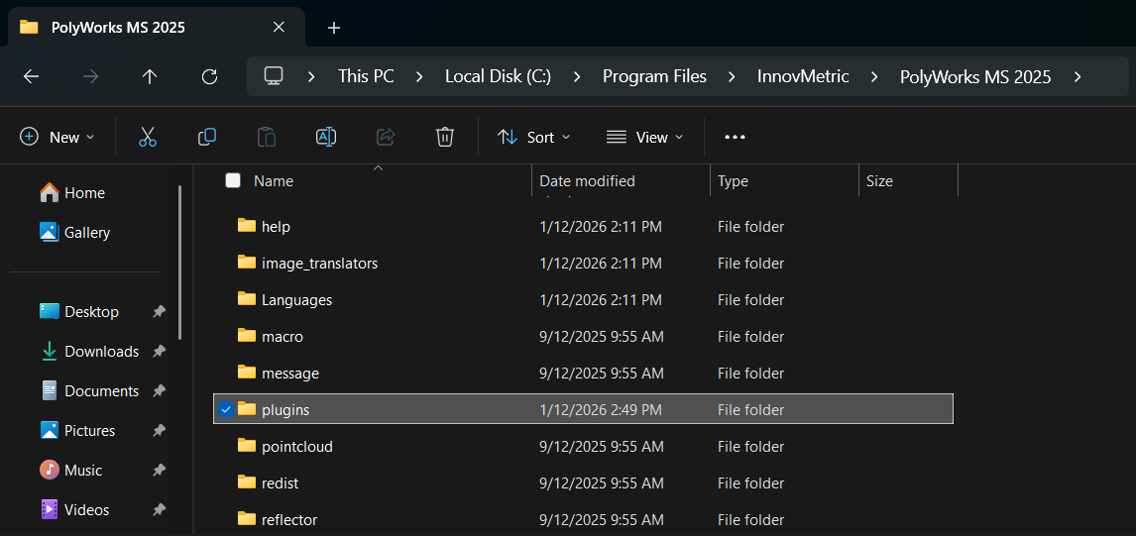Sort by the Name column header

[x=274, y=181]
